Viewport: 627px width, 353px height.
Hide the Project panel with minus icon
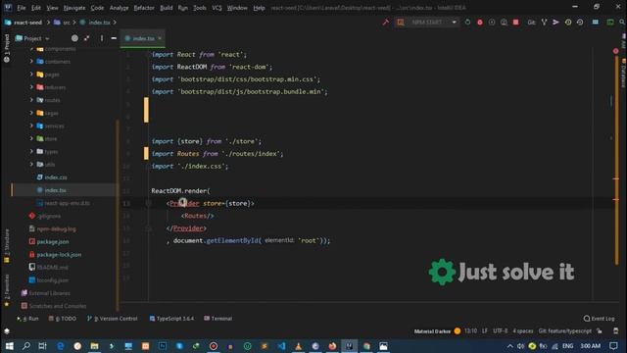coord(114,38)
